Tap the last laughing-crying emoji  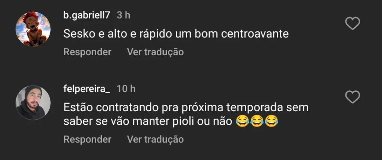point(271,122)
